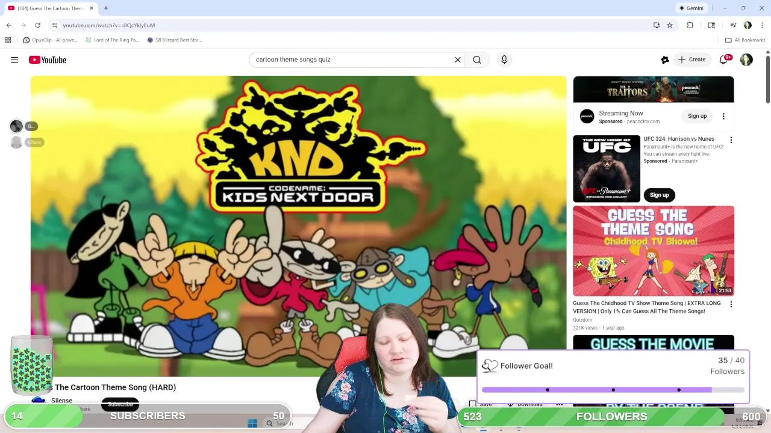
Task: Go forward in browser history
Action: click(x=23, y=25)
